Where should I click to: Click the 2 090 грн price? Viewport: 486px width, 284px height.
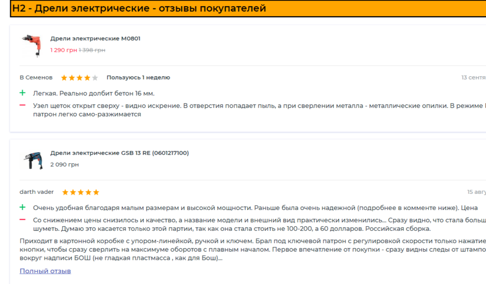point(65,165)
